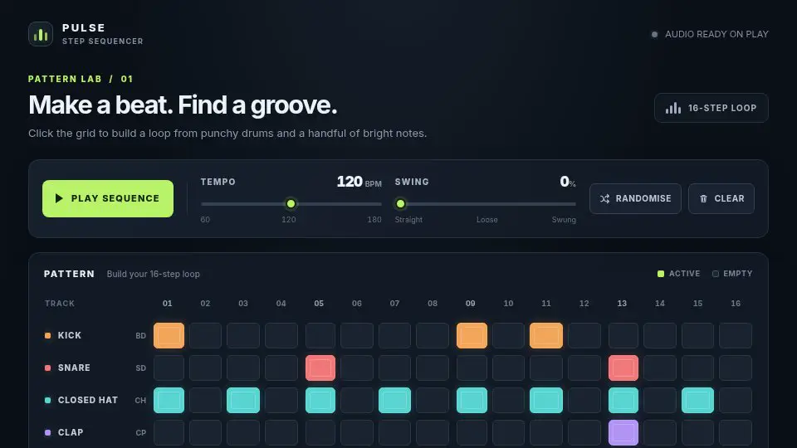The image size is (797, 448).
Task: Click the trash icon in Clear
Action: 703,198
